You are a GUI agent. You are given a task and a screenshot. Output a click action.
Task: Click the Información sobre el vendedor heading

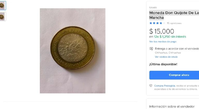click(172, 106)
